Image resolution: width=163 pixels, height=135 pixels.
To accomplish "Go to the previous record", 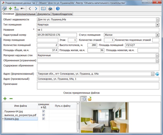I will pyautogui.click(x=30, y=9).
